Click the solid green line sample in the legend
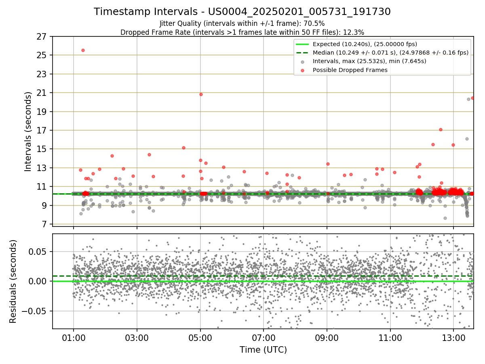The width and height of the screenshot is (485, 364). point(303,44)
